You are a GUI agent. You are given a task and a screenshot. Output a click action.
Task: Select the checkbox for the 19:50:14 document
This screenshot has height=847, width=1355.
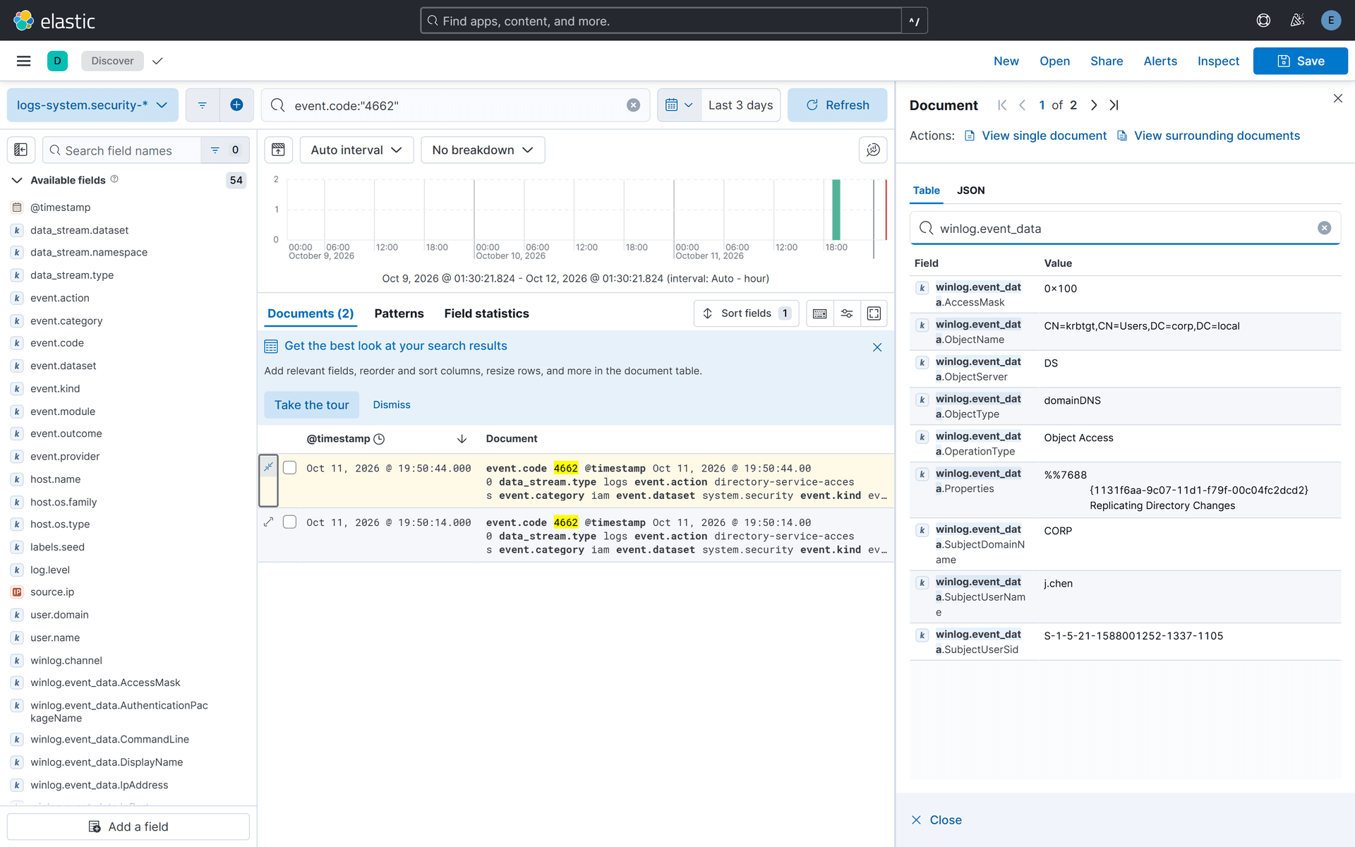click(x=289, y=522)
